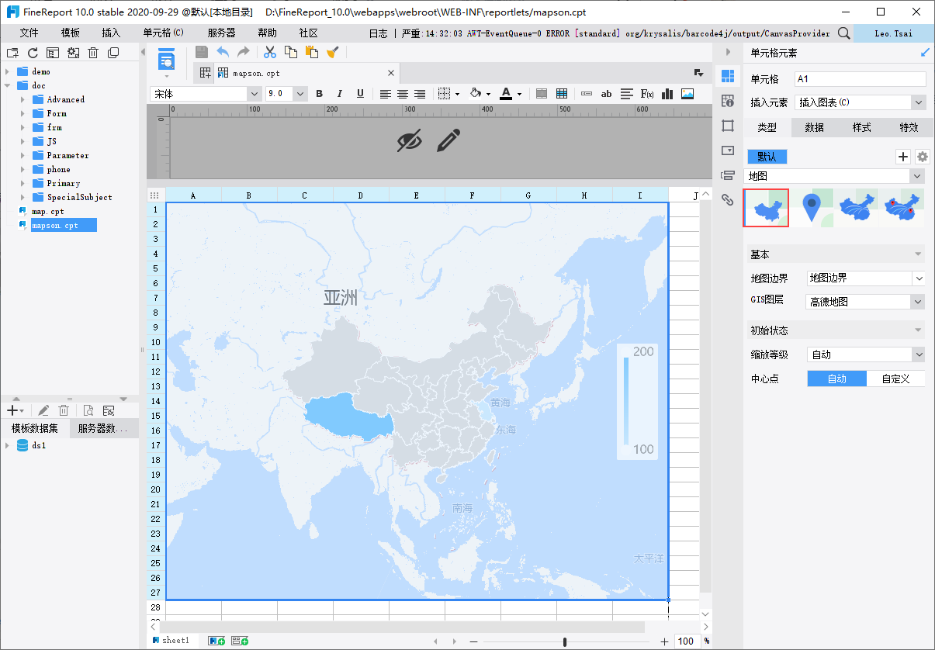Click the new folder icon in file panel
Image resolution: width=935 pixels, height=650 pixels.
[12, 53]
